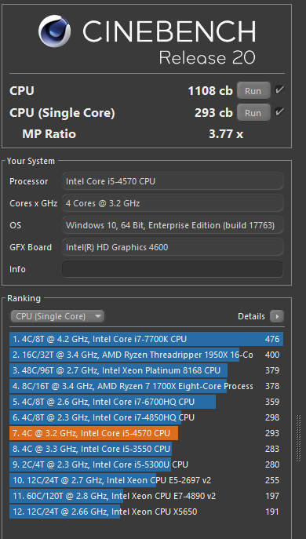This screenshot has height=539, width=306.
Task: Click the GFX Board field
Action: pyautogui.click(x=173, y=247)
